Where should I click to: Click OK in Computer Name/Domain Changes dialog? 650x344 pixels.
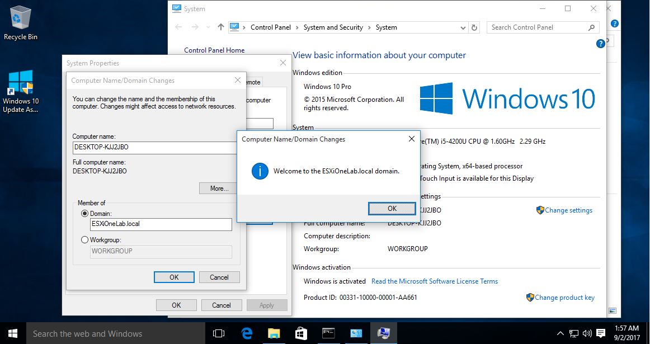174,277
